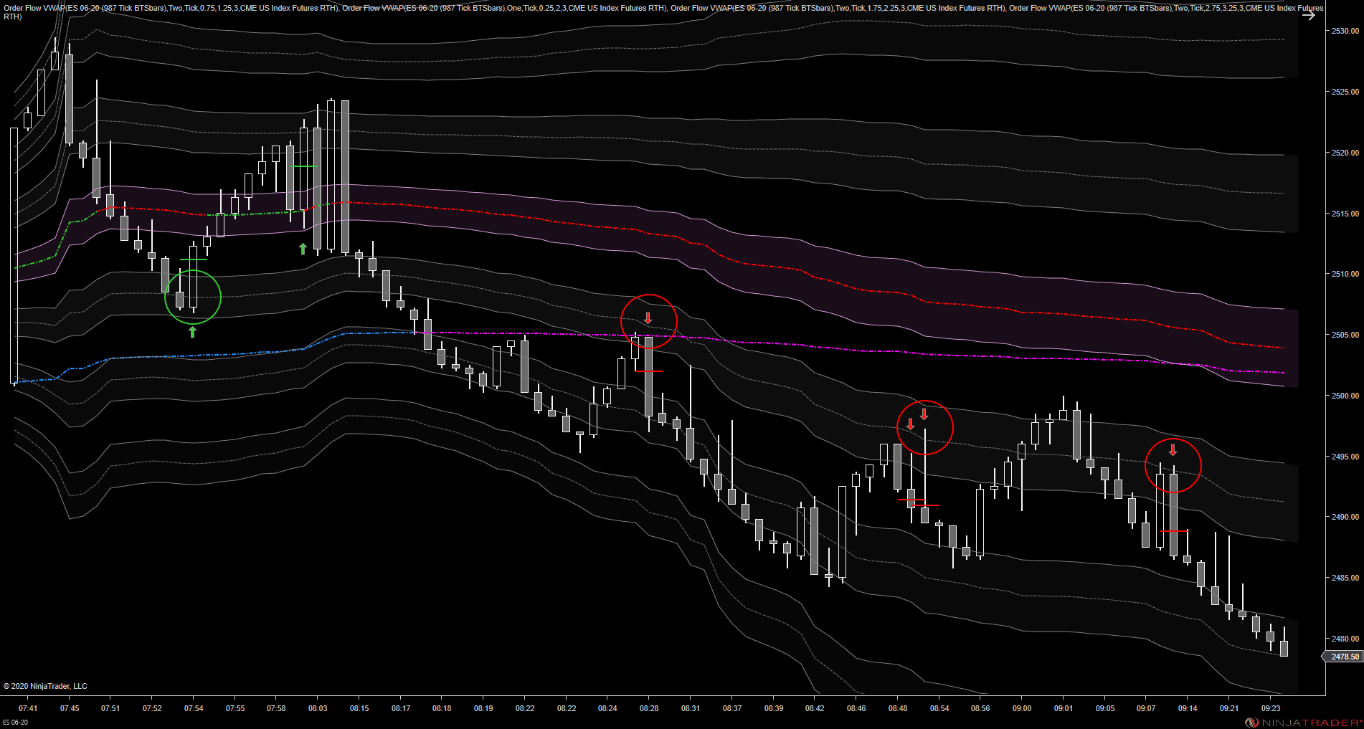Image resolution: width=1364 pixels, height=729 pixels.
Task: Click the 08:54 time axis label
Action: [939, 708]
